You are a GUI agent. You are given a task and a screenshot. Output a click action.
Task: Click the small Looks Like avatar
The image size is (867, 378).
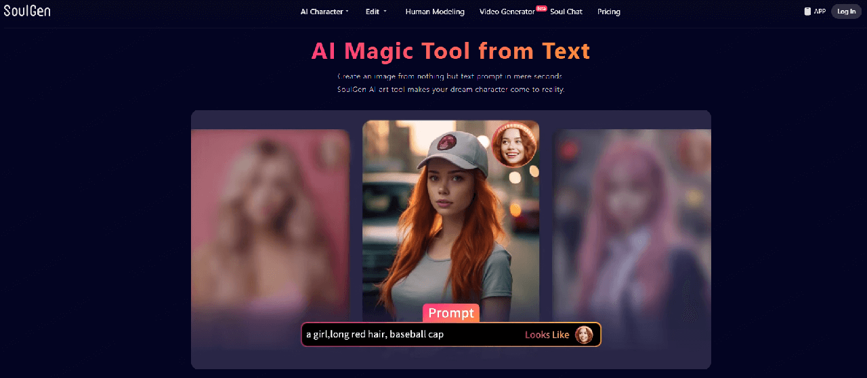584,334
